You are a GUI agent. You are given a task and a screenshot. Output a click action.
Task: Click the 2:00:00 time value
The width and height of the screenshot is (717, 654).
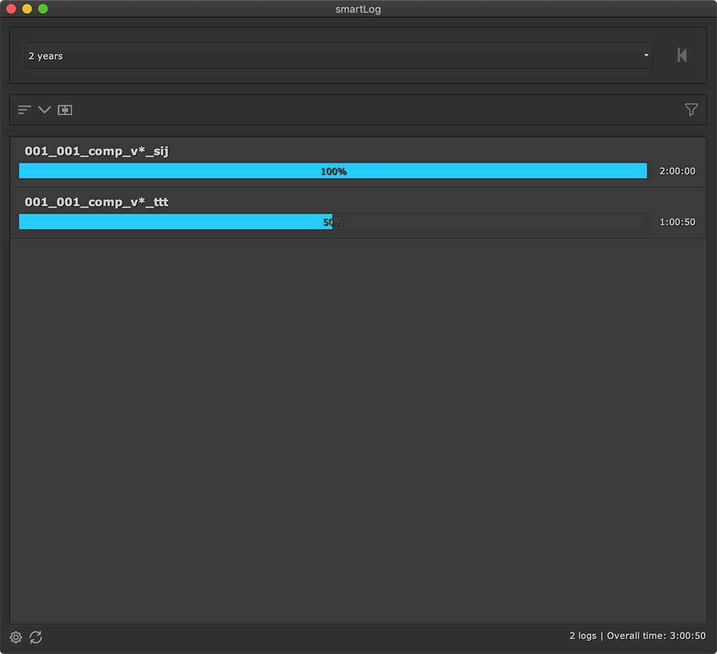click(x=677, y=171)
